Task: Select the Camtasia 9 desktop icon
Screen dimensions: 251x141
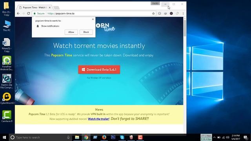Action: [7, 116]
